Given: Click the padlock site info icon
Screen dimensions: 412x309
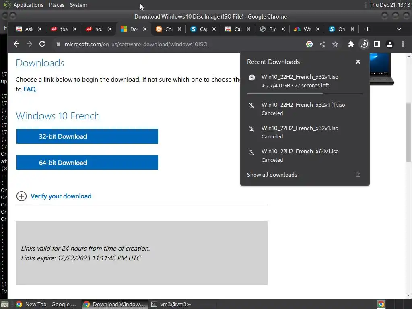Looking at the screenshot, I should pyautogui.click(x=58, y=44).
